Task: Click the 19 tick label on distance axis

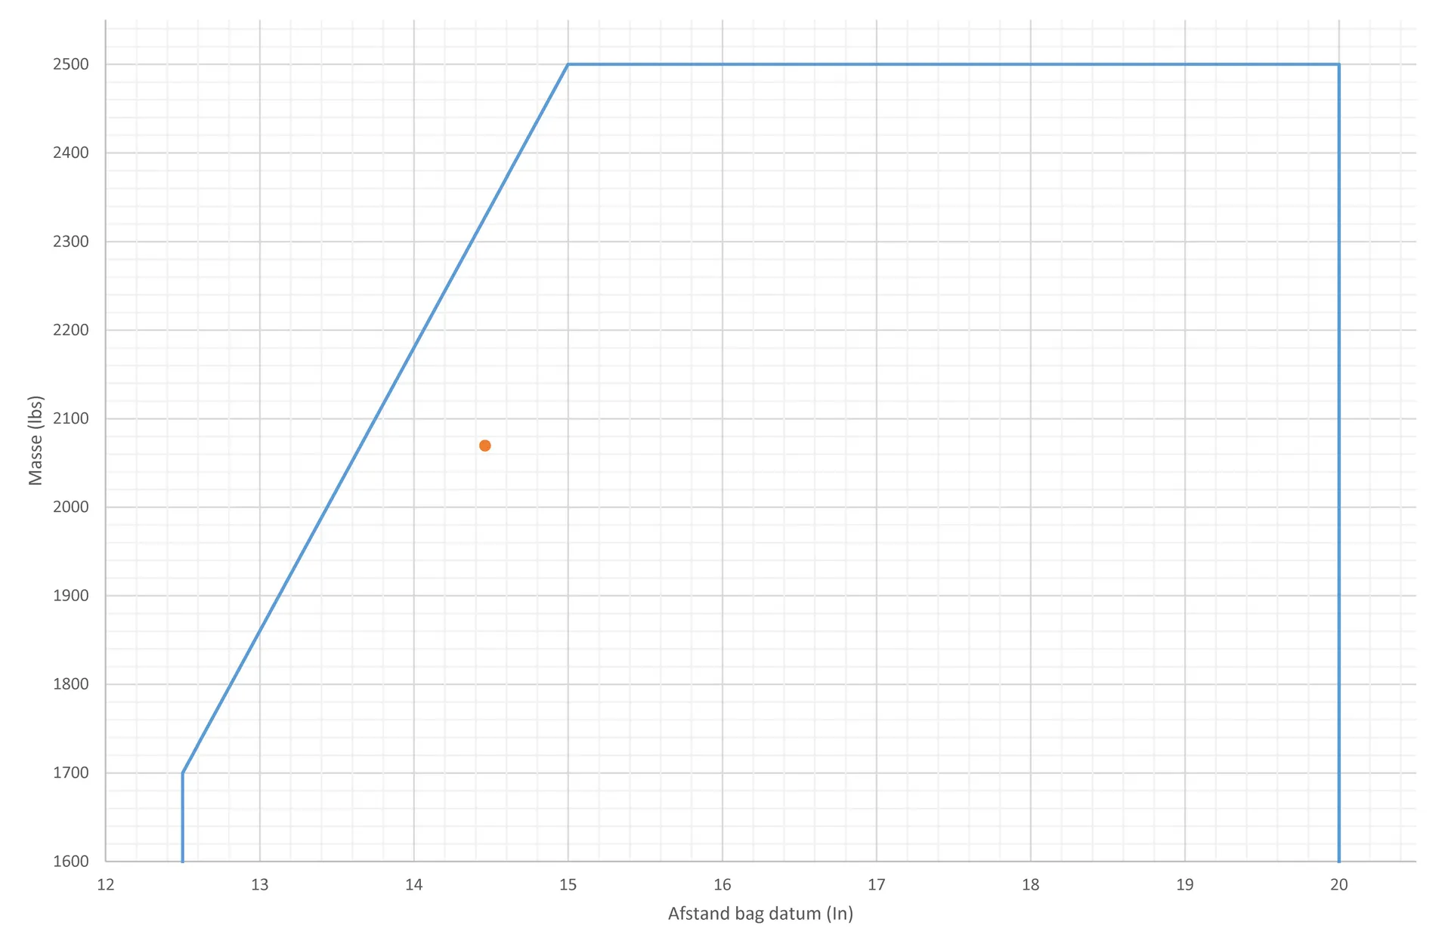Action: point(1185,885)
